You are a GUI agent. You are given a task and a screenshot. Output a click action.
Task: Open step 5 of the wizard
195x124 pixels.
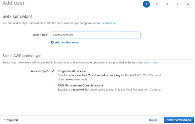click(188, 4)
